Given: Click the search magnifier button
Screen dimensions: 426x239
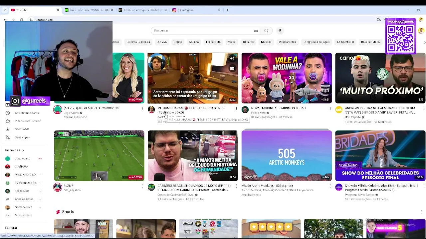Looking at the screenshot, I should pos(266,31).
